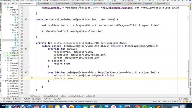Click the yellow inspection indicator atop the scrollbar
The image size is (192, 108).
(188, 6)
